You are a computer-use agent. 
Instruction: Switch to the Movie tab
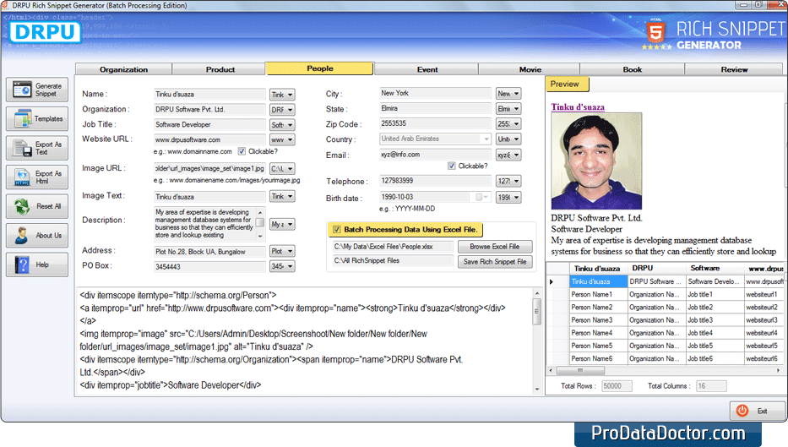[530, 69]
